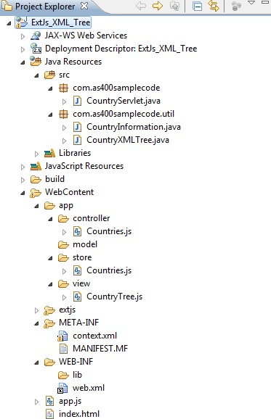271x419 pixels.
Task: Select the build folder label
Action: (x=55, y=179)
